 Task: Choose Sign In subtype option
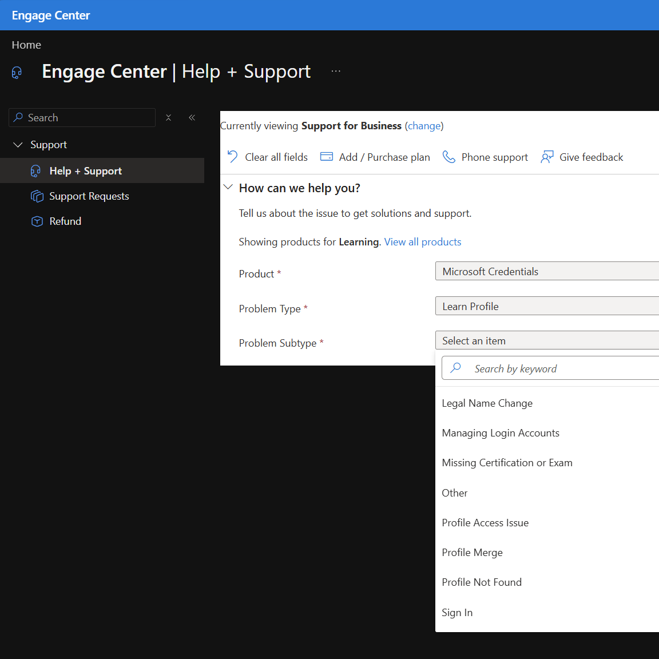pos(547,612)
